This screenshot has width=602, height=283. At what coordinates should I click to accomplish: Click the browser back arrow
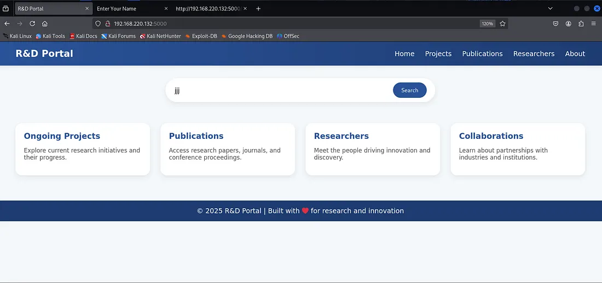tap(7, 23)
